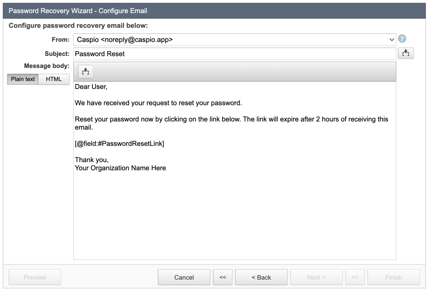The width and height of the screenshot is (430, 292).
Task: Switch to the HTML editing tab
Action: (54, 79)
